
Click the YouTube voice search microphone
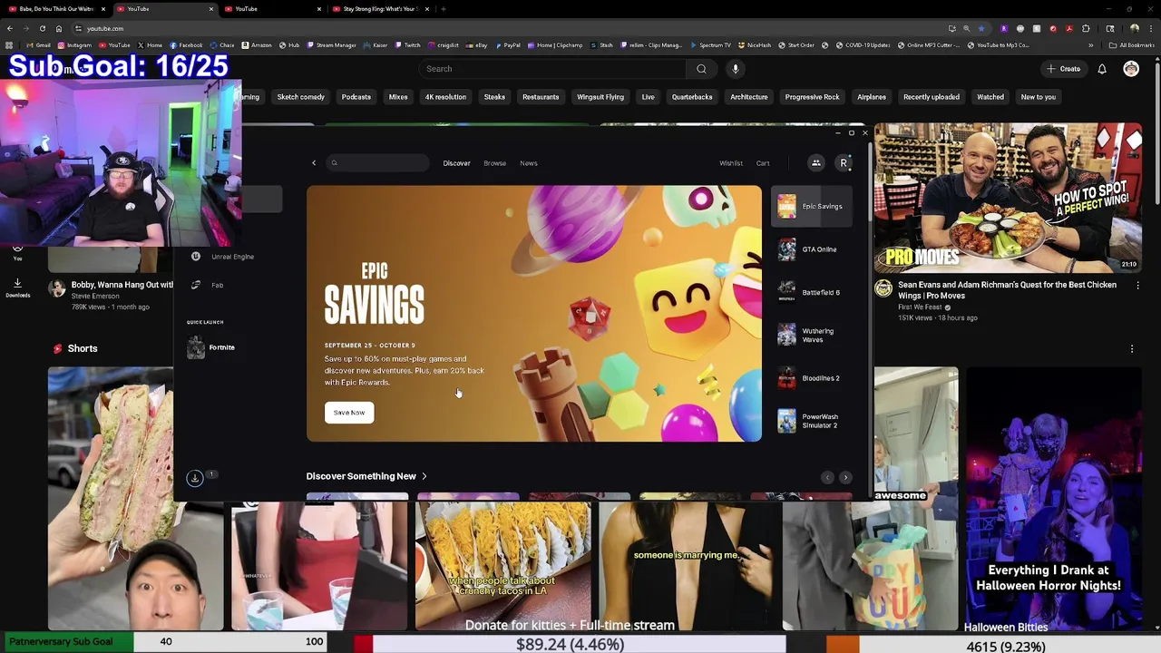(x=736, y=69)
